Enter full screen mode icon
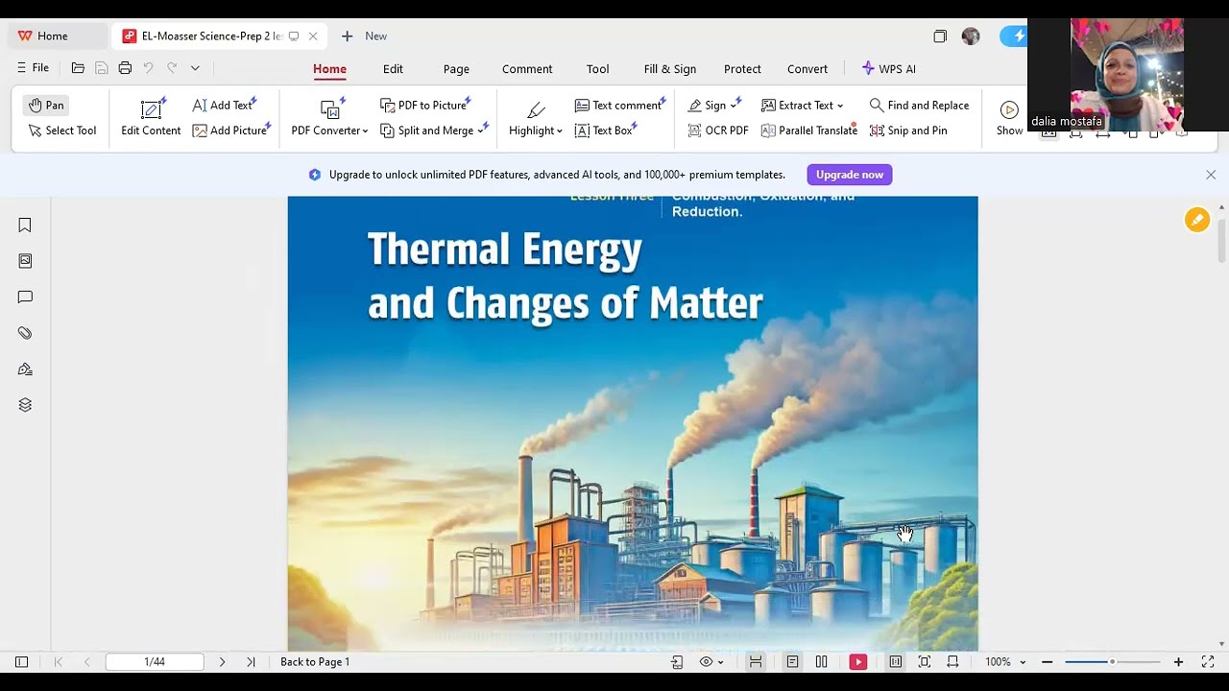The height and width of the screenshot is (691, 1229). pyautogui.click(x=1208, y=662)
